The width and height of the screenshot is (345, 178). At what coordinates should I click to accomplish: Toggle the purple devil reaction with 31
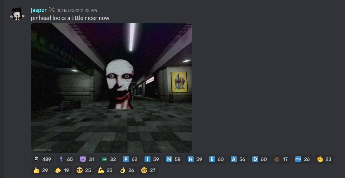(87, 159)
